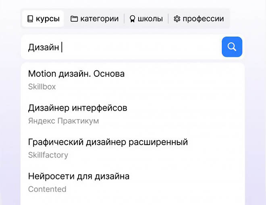Click the award ribbon icon beside школы

click(x=132, y=19)
